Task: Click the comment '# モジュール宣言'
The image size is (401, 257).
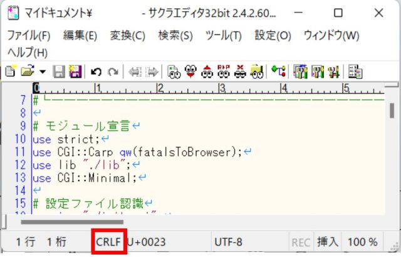Action: coord(81,127)
